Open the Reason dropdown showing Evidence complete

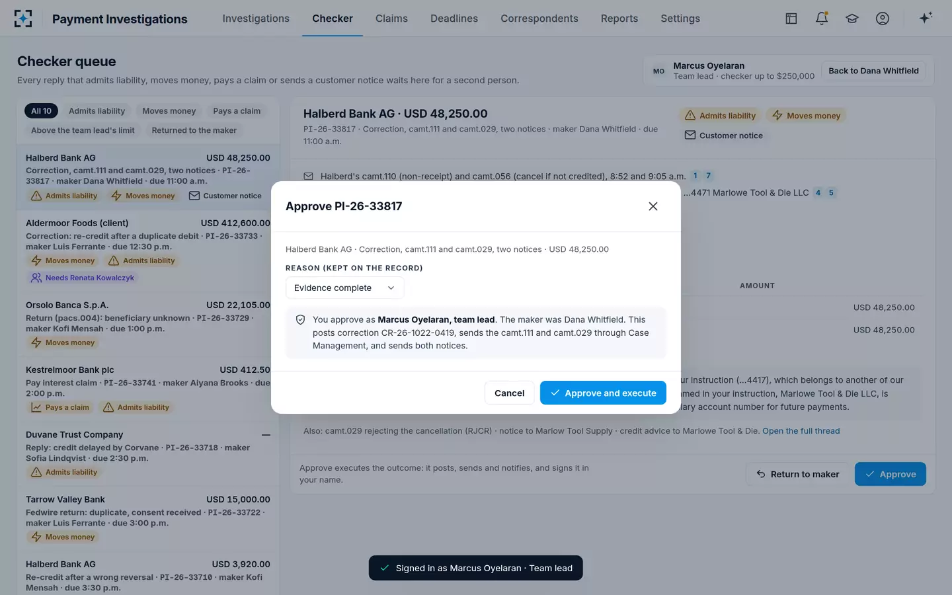[344, 288]
